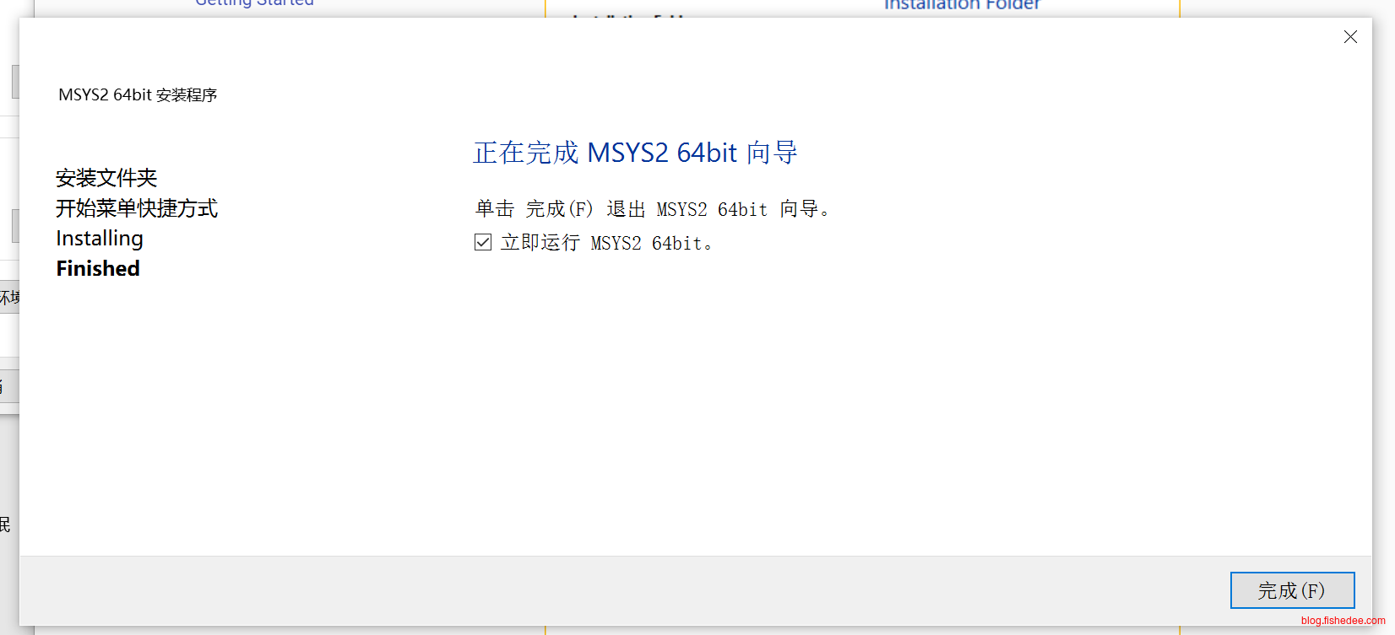Select the 开始菜单快捷方式 step in sidebar
Screen dimensions: 1395x635
pos(137,208)
